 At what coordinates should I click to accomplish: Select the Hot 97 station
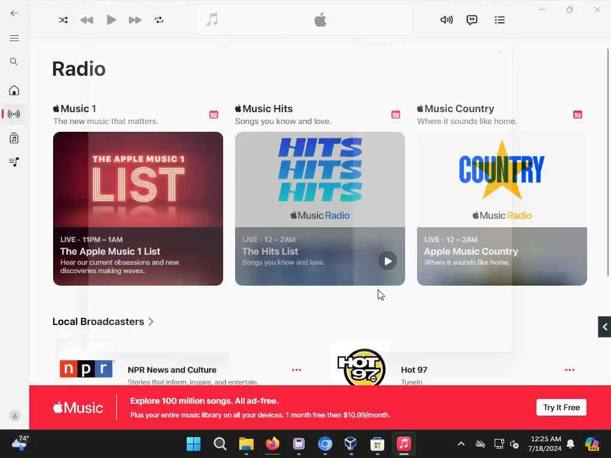pyautogui.click(x=414, y=370)
